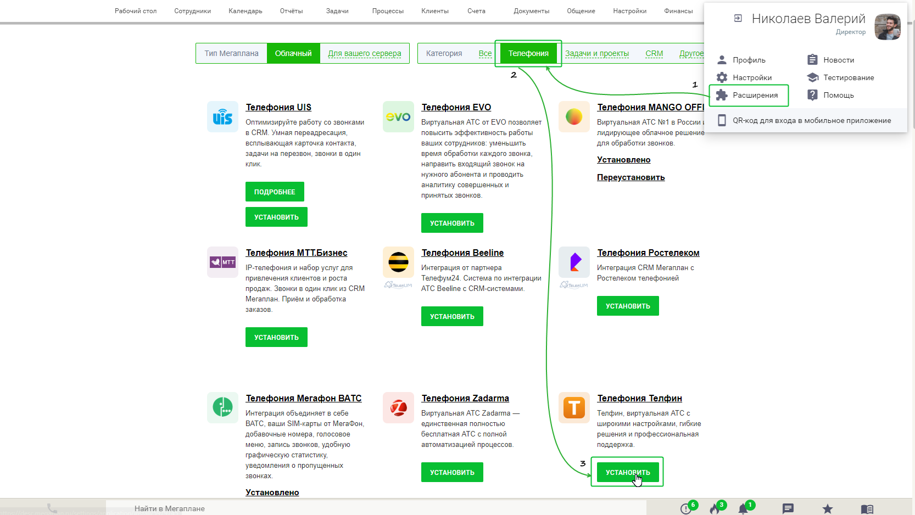This screenshot has height=515, width=915.
Task: Open Документы in top menu
Action: pos(531,11)
